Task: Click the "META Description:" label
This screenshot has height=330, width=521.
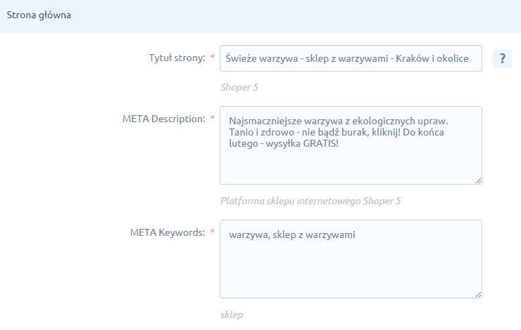Action: pyautogui.click(x=163, y=118)
